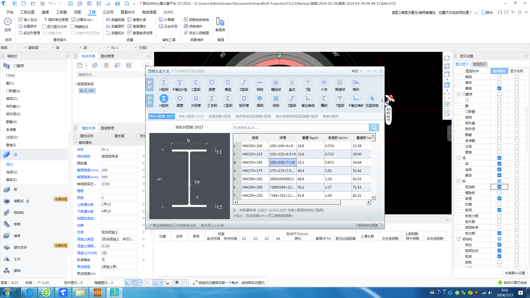Delete component icon in 构件列表 toolbar

106,65
